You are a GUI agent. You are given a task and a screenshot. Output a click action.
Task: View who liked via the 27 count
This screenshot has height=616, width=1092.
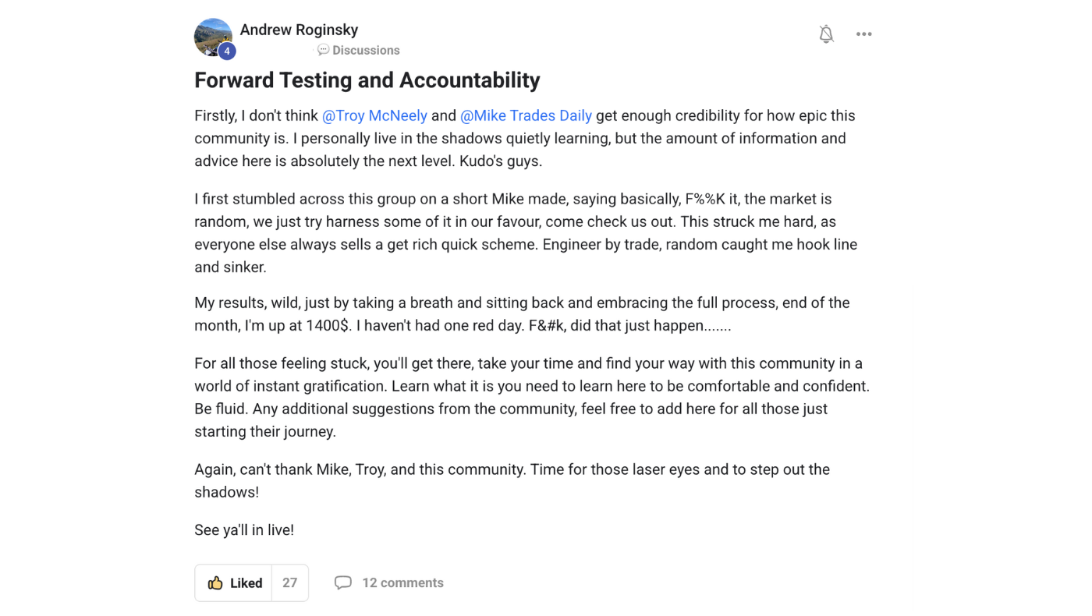(x=290, y=583)
